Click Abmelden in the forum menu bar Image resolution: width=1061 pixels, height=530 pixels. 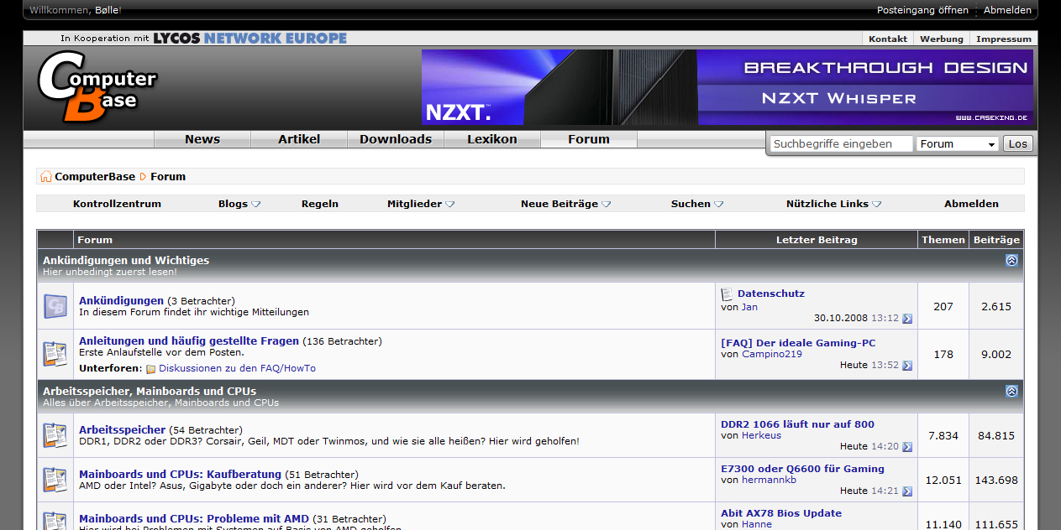coord(971,204)
